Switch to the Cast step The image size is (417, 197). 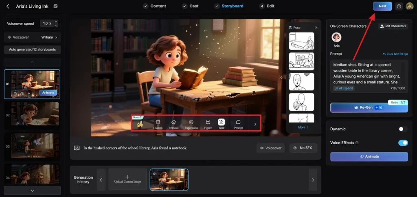190,6
